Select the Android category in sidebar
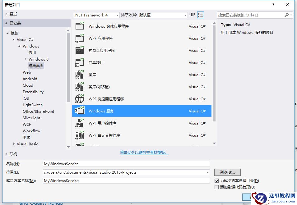Viewport: 297px width, 205px height. tap(30, 79)
